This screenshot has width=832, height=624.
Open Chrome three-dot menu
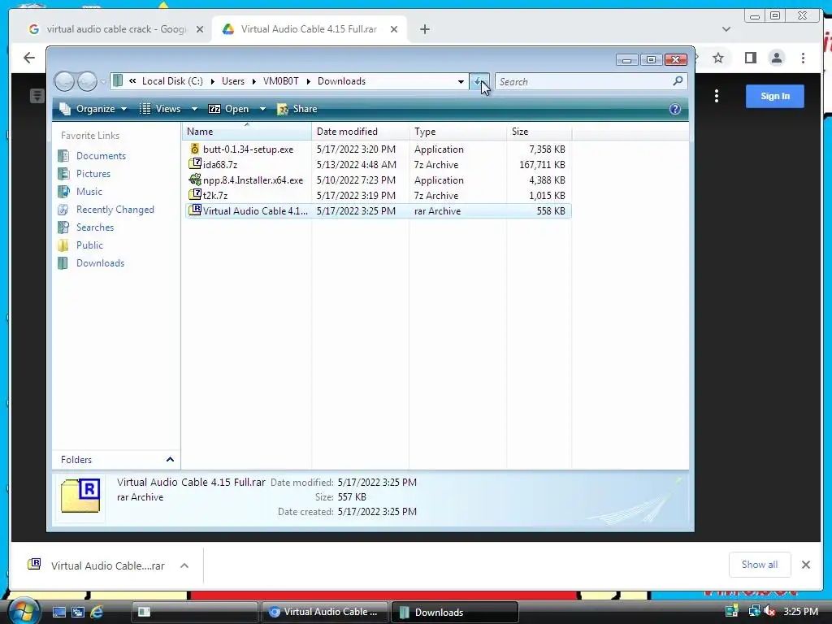[803, 58]
